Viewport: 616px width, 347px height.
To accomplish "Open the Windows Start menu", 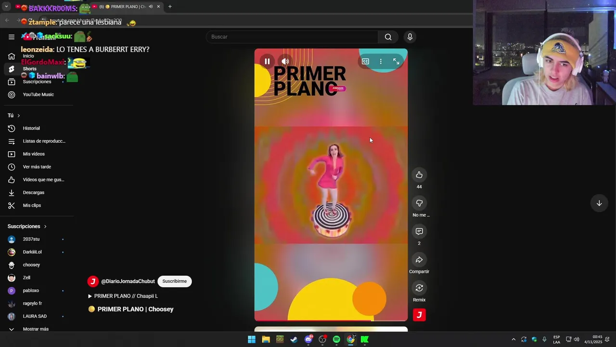I will pyautogui.click(x=252, y=339).
